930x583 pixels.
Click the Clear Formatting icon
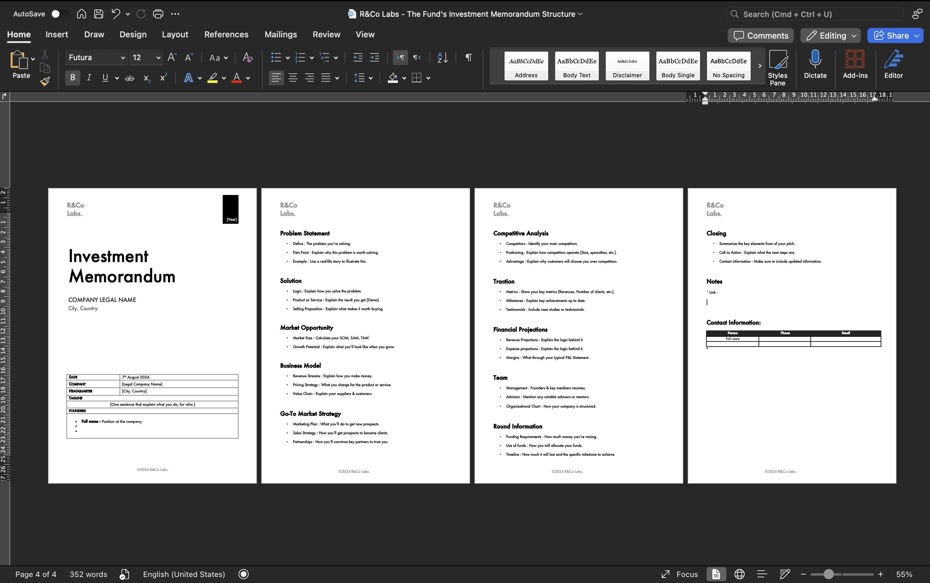[x=247, y=58]
